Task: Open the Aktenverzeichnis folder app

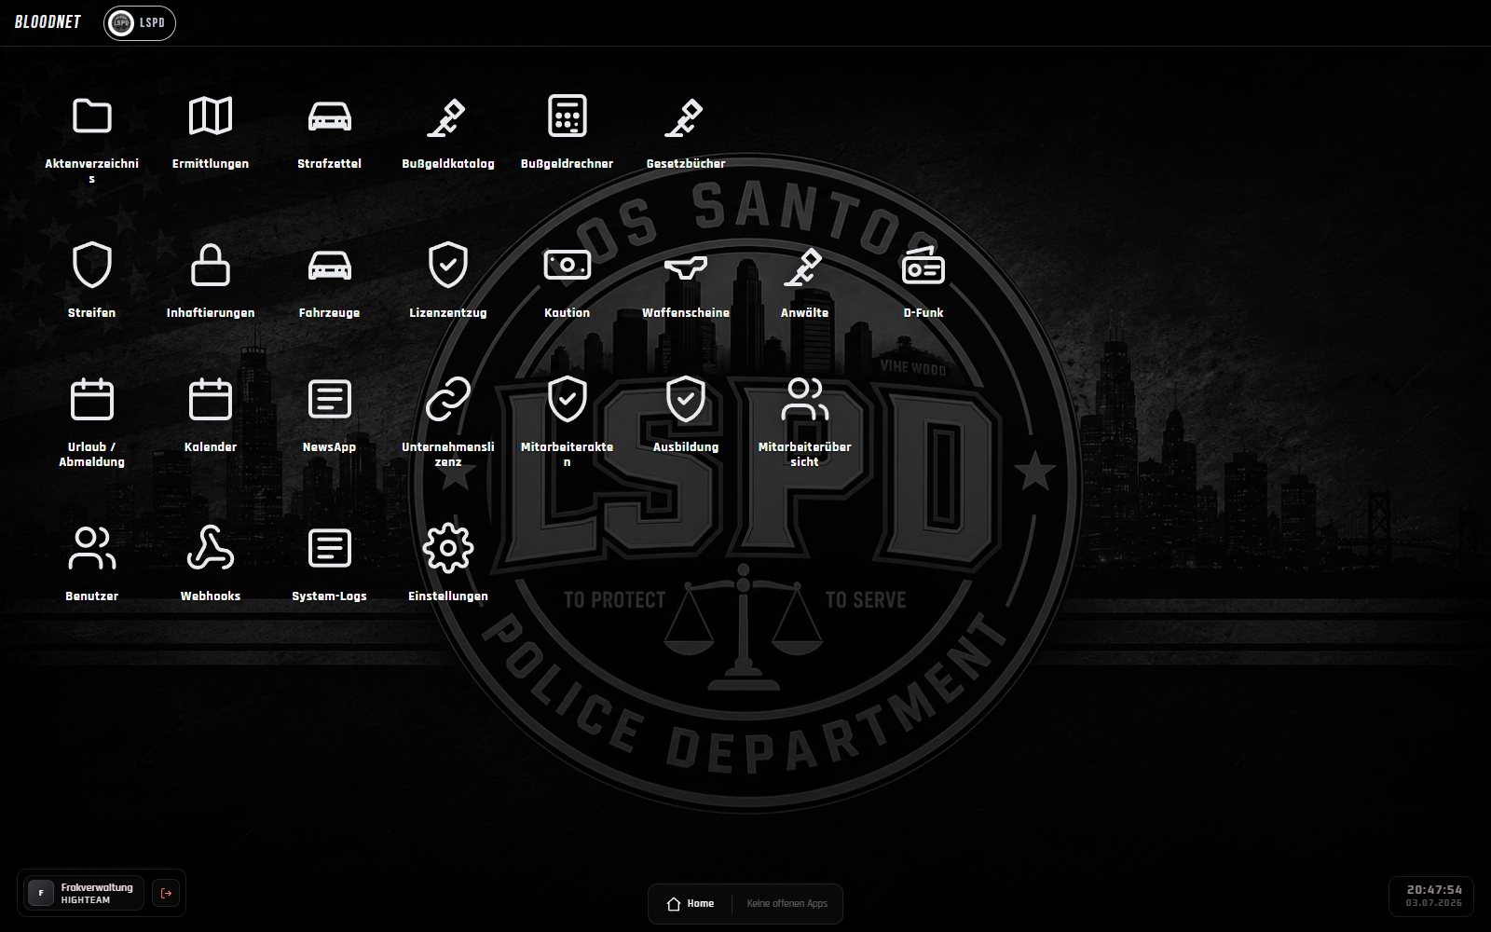Action: (91, 138)
